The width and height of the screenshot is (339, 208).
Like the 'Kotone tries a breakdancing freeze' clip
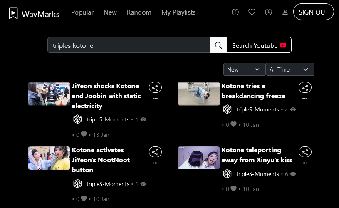(233, 124)
